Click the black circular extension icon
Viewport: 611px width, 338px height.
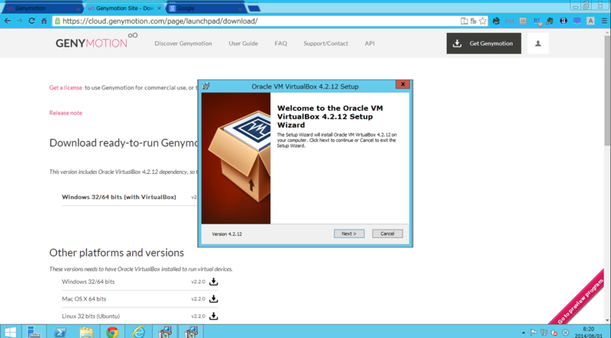point(496,21)
